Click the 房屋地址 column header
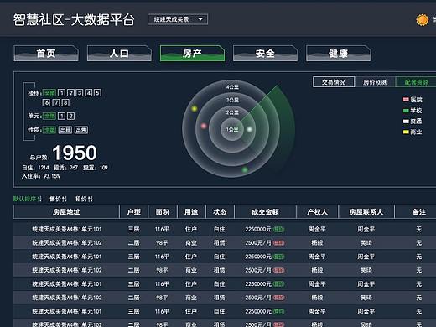The height and width of the screenshot is (327, 436). point(66,212)
